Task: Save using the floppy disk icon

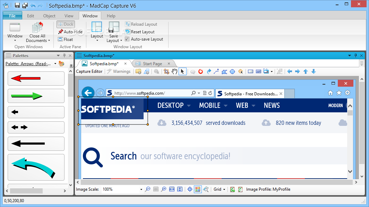Action: 17,6
